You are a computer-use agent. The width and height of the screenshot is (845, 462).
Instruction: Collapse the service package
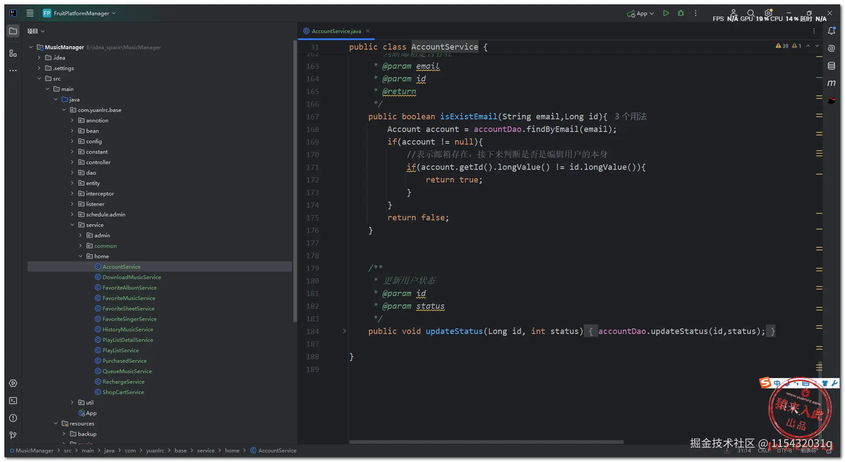(72, 225)
